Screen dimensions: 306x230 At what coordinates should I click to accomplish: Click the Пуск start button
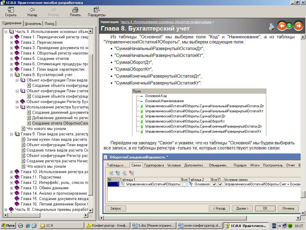click(x=8, y=226)
